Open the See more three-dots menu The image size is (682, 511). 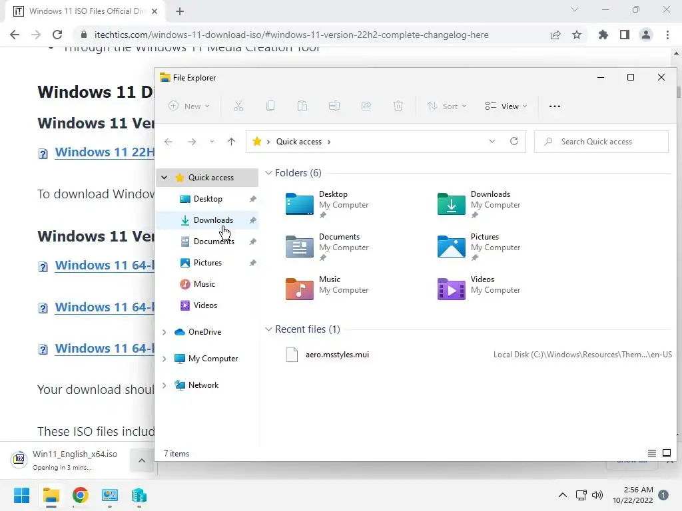click(x=555, y=106)
